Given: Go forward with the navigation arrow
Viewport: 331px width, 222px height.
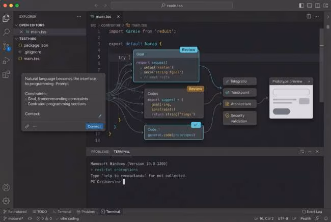Looking at the screenshot, I should tap(105, 6).
